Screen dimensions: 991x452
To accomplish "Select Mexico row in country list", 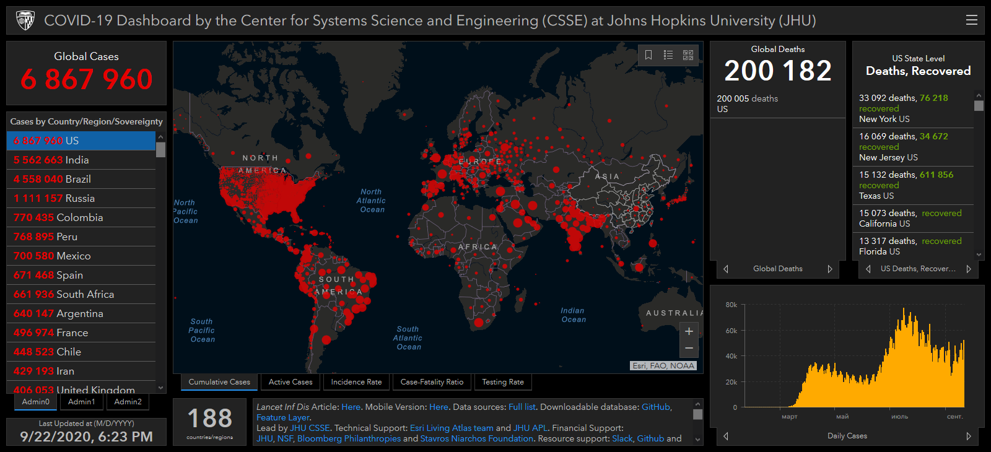I will click(81, 256).
